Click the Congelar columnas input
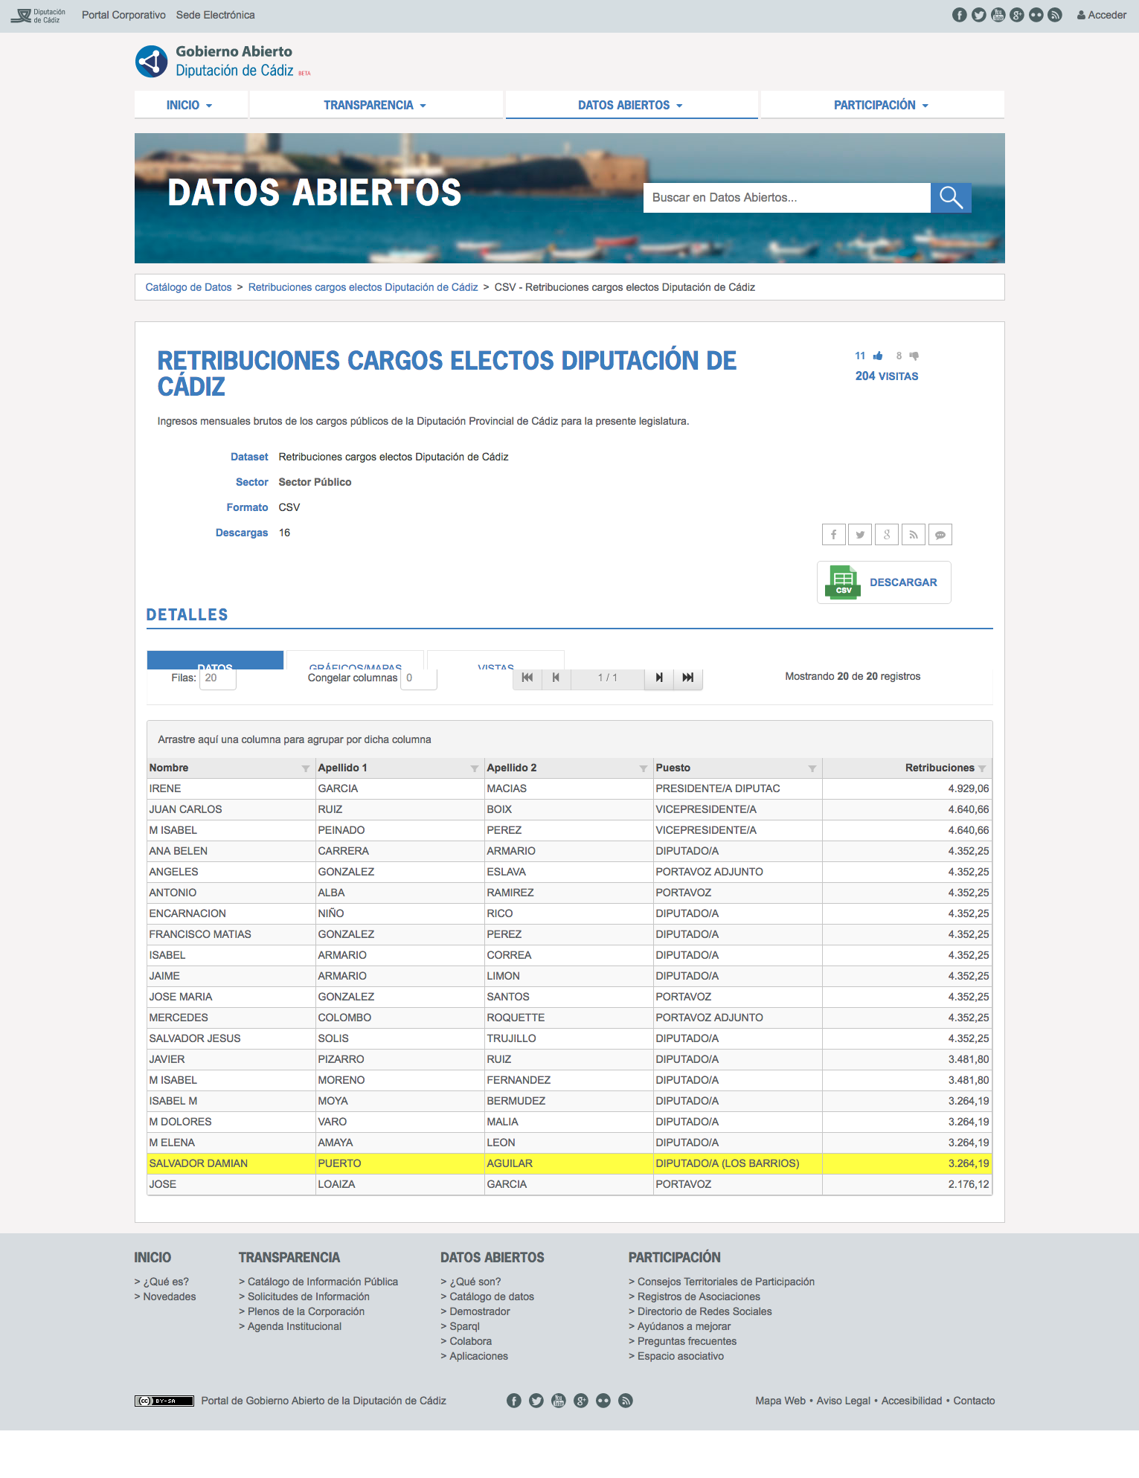Screen dimensions: 1139x1478 tap(418, 678)
